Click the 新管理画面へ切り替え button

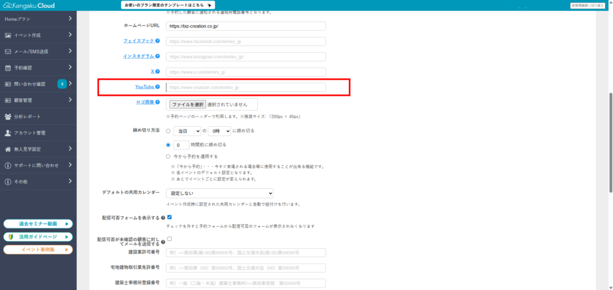(x=588, y=5)
